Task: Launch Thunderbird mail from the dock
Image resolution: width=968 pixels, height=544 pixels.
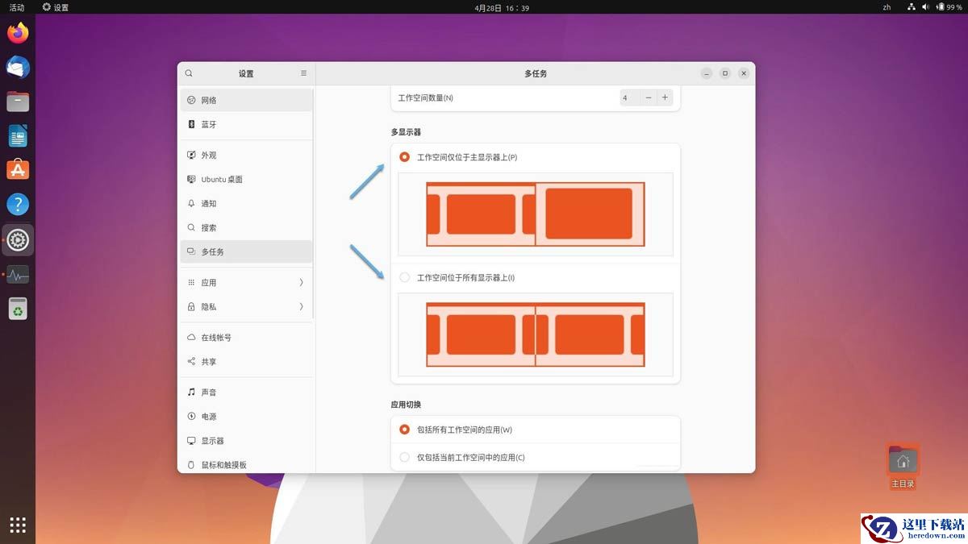Action: click(x=18, y=68)
